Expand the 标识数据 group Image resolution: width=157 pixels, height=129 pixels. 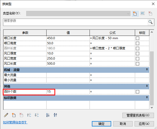point(147,97)
